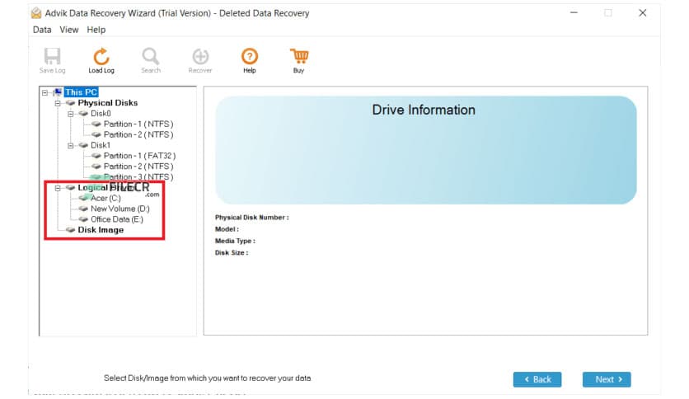Open the View menu
Screen dimensions: 689x399
point(69,30)
